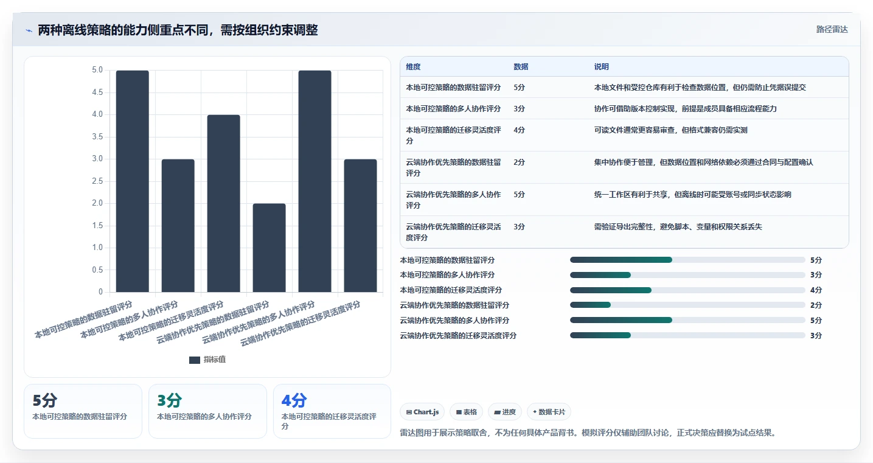Click the description starting 统一工作区有利于共享
The width and height of the screenshot is (873, 463).
(x=693, y=195)
